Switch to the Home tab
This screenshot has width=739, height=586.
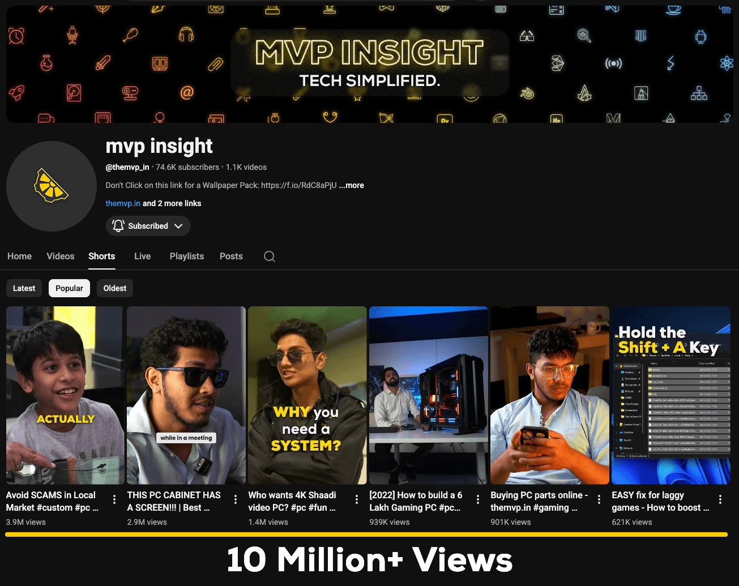pyautogui.click(x=20, y=256)
